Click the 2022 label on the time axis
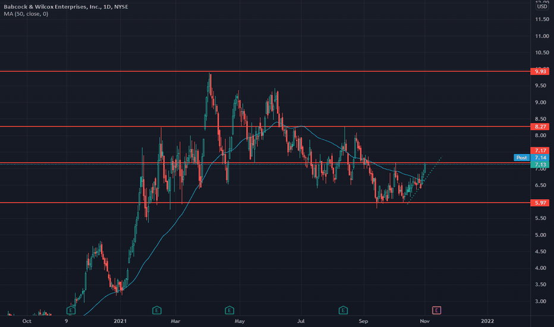Viewport: 554px width, 327px height. click(x=487, y=321)
